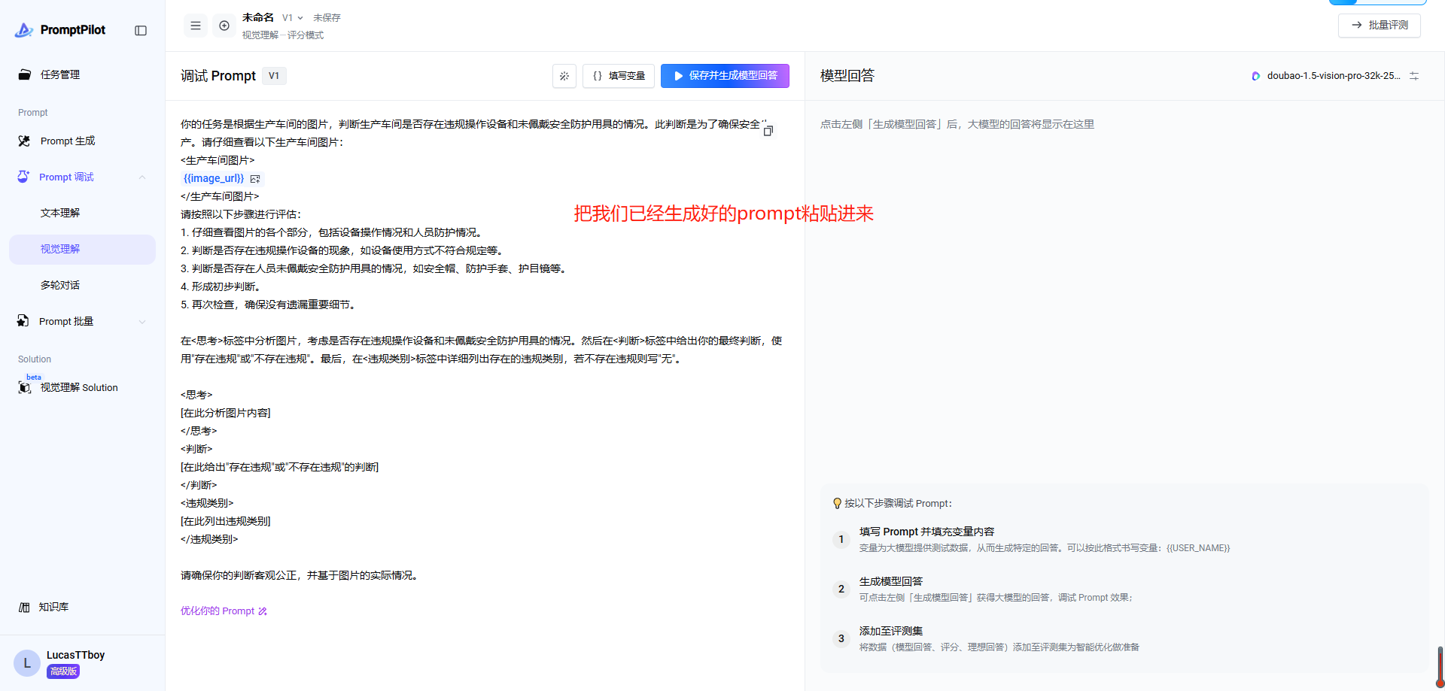Click the doubao model logo icon
This screenshot has width=1445, height=691.
point(1256,76)
